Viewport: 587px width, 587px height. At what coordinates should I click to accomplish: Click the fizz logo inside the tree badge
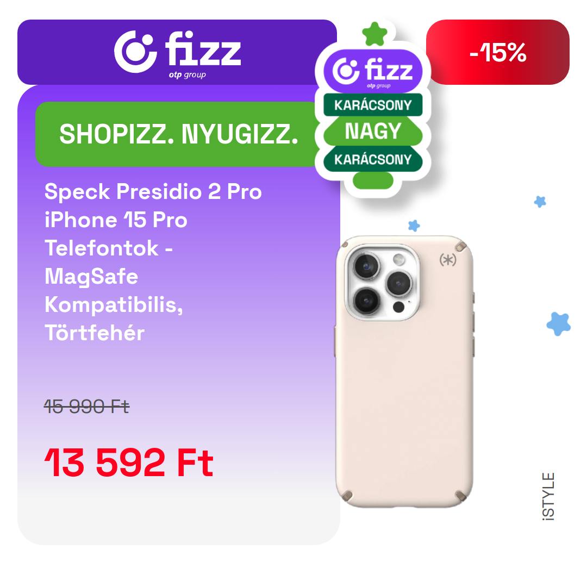point(373,72)
